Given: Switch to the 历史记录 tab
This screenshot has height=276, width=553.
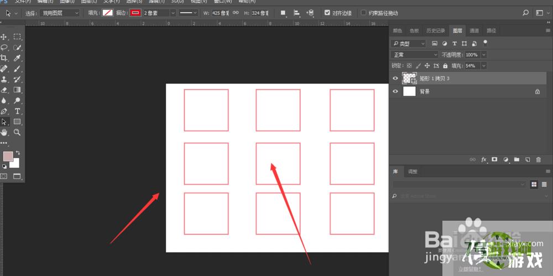Looking at the screenshot, I should pos(436,31).
